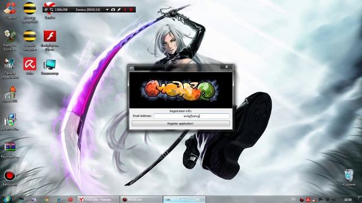
Task: Click the Email Address input field
Action: pyautogui.click(x=192, y=116)
